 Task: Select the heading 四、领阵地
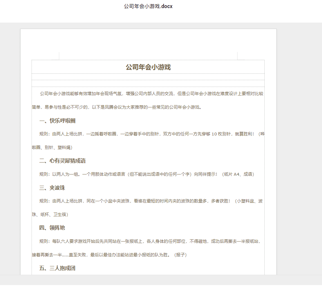(x=52, y=228)
